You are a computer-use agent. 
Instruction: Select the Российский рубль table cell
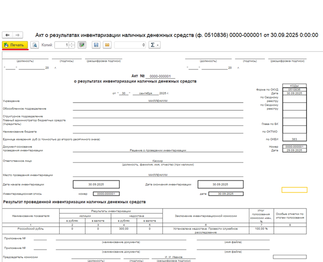31,230
